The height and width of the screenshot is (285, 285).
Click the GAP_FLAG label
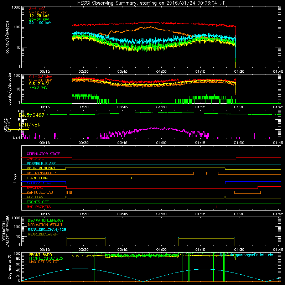[x=35, y=159]
